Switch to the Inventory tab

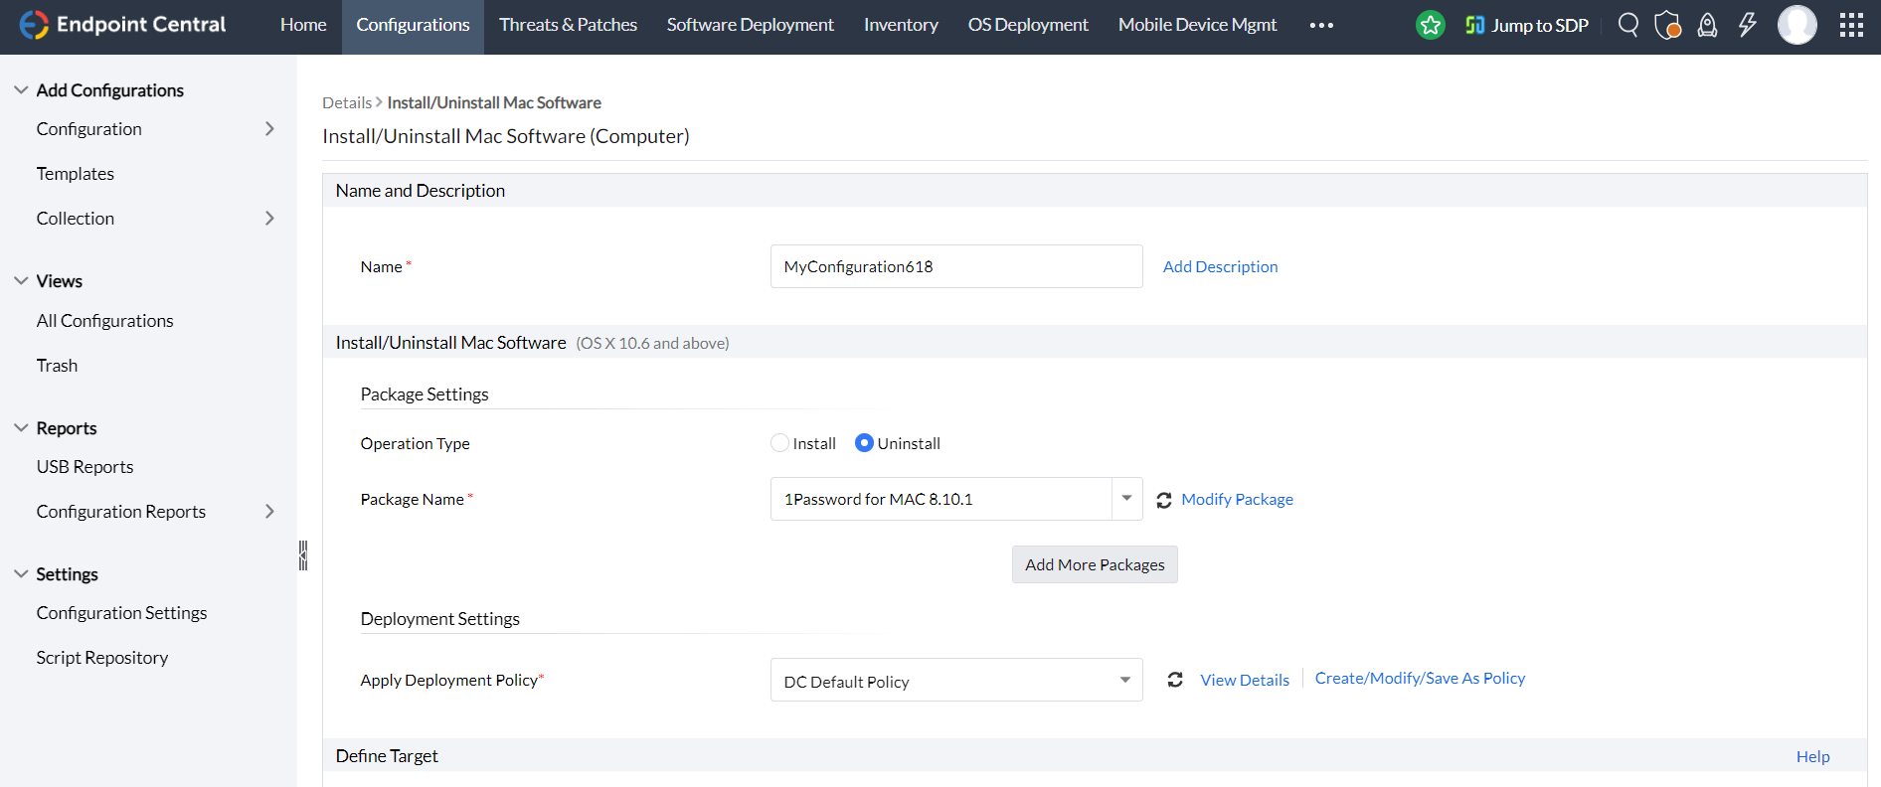pos(901,25)
